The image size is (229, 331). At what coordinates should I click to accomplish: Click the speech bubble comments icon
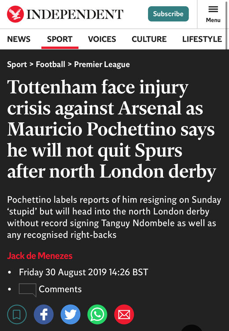tap(28, 290)
